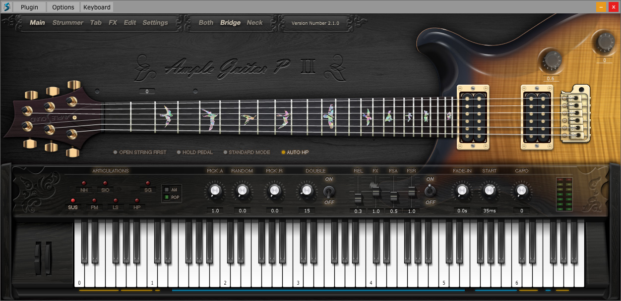Enable the LS articulation
621x301 pixels.
click(116, 204)
